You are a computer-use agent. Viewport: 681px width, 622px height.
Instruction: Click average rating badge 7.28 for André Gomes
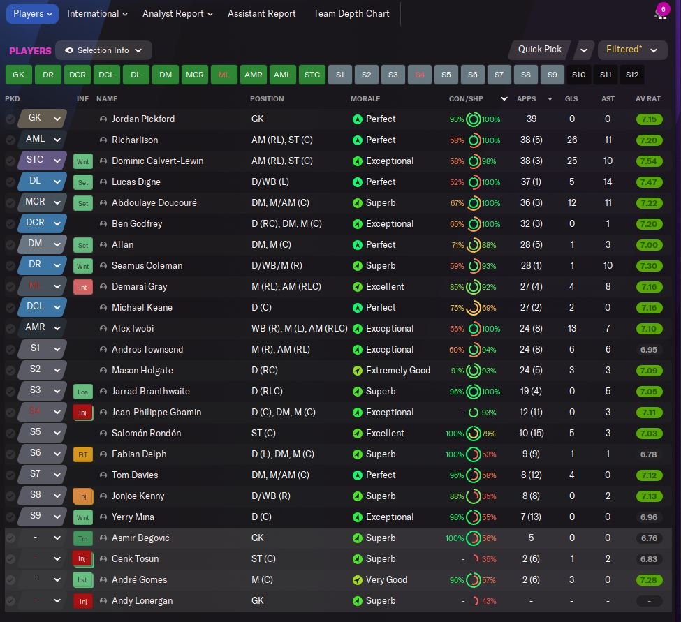click(x=649, y=580)
